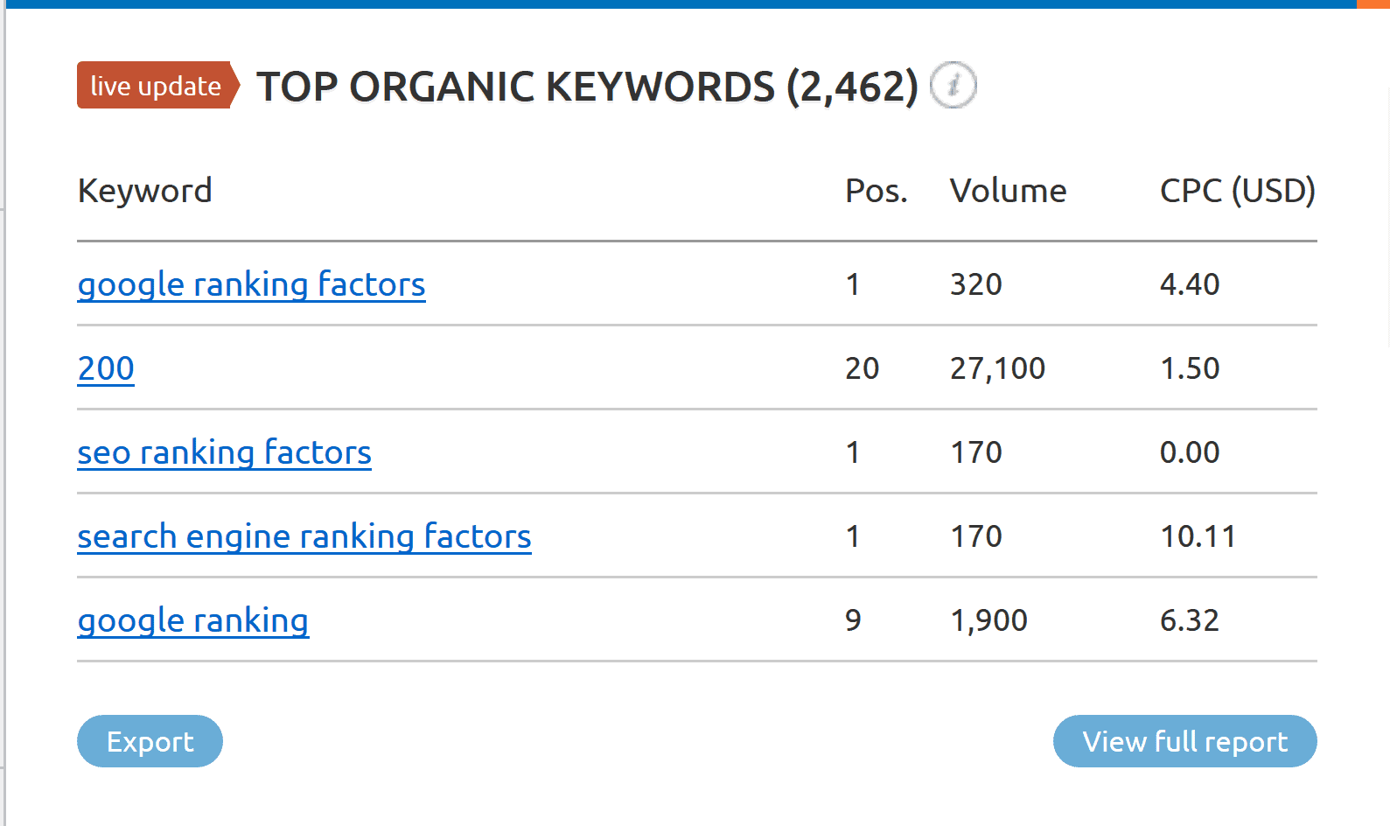Click the position value '9' for google ranking

click(852, 620)
